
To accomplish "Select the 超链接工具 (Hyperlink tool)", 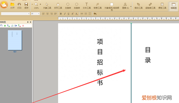I will [x=150, y=6].
